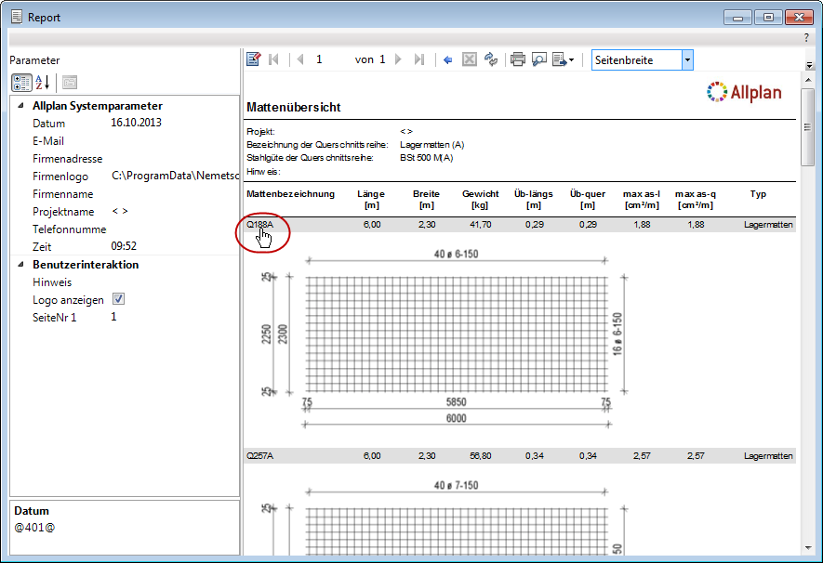Click the report scrollbar down arrow
This screenshot has height=563, width=823.
808,548
